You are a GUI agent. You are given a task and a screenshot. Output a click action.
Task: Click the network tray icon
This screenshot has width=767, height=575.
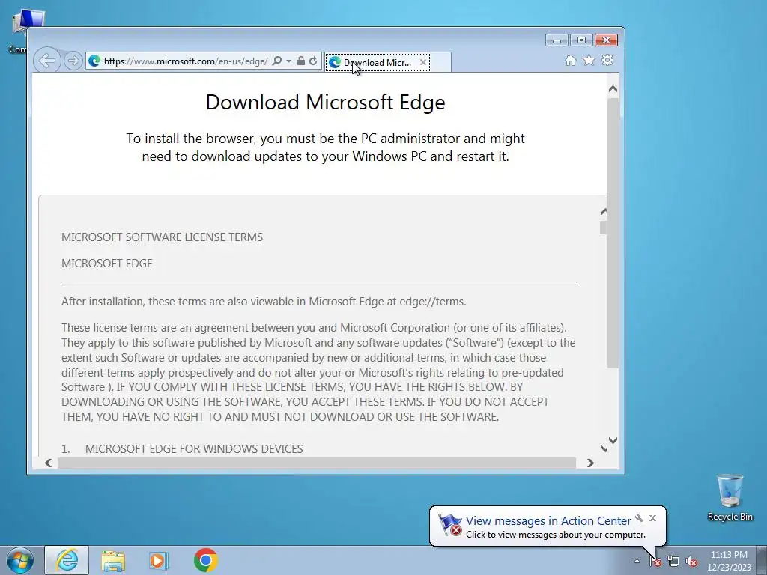point(673,562)
